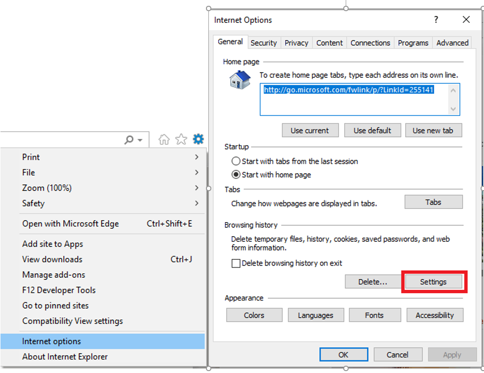Check Delete browsing history on exit
484x373 pixels.
point(236,263)
